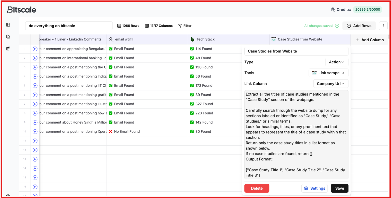Click the Add Column button
The image size is (391, 198).
pos(369,40)
